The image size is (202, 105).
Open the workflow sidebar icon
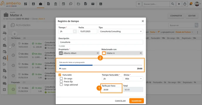(4, 64)
